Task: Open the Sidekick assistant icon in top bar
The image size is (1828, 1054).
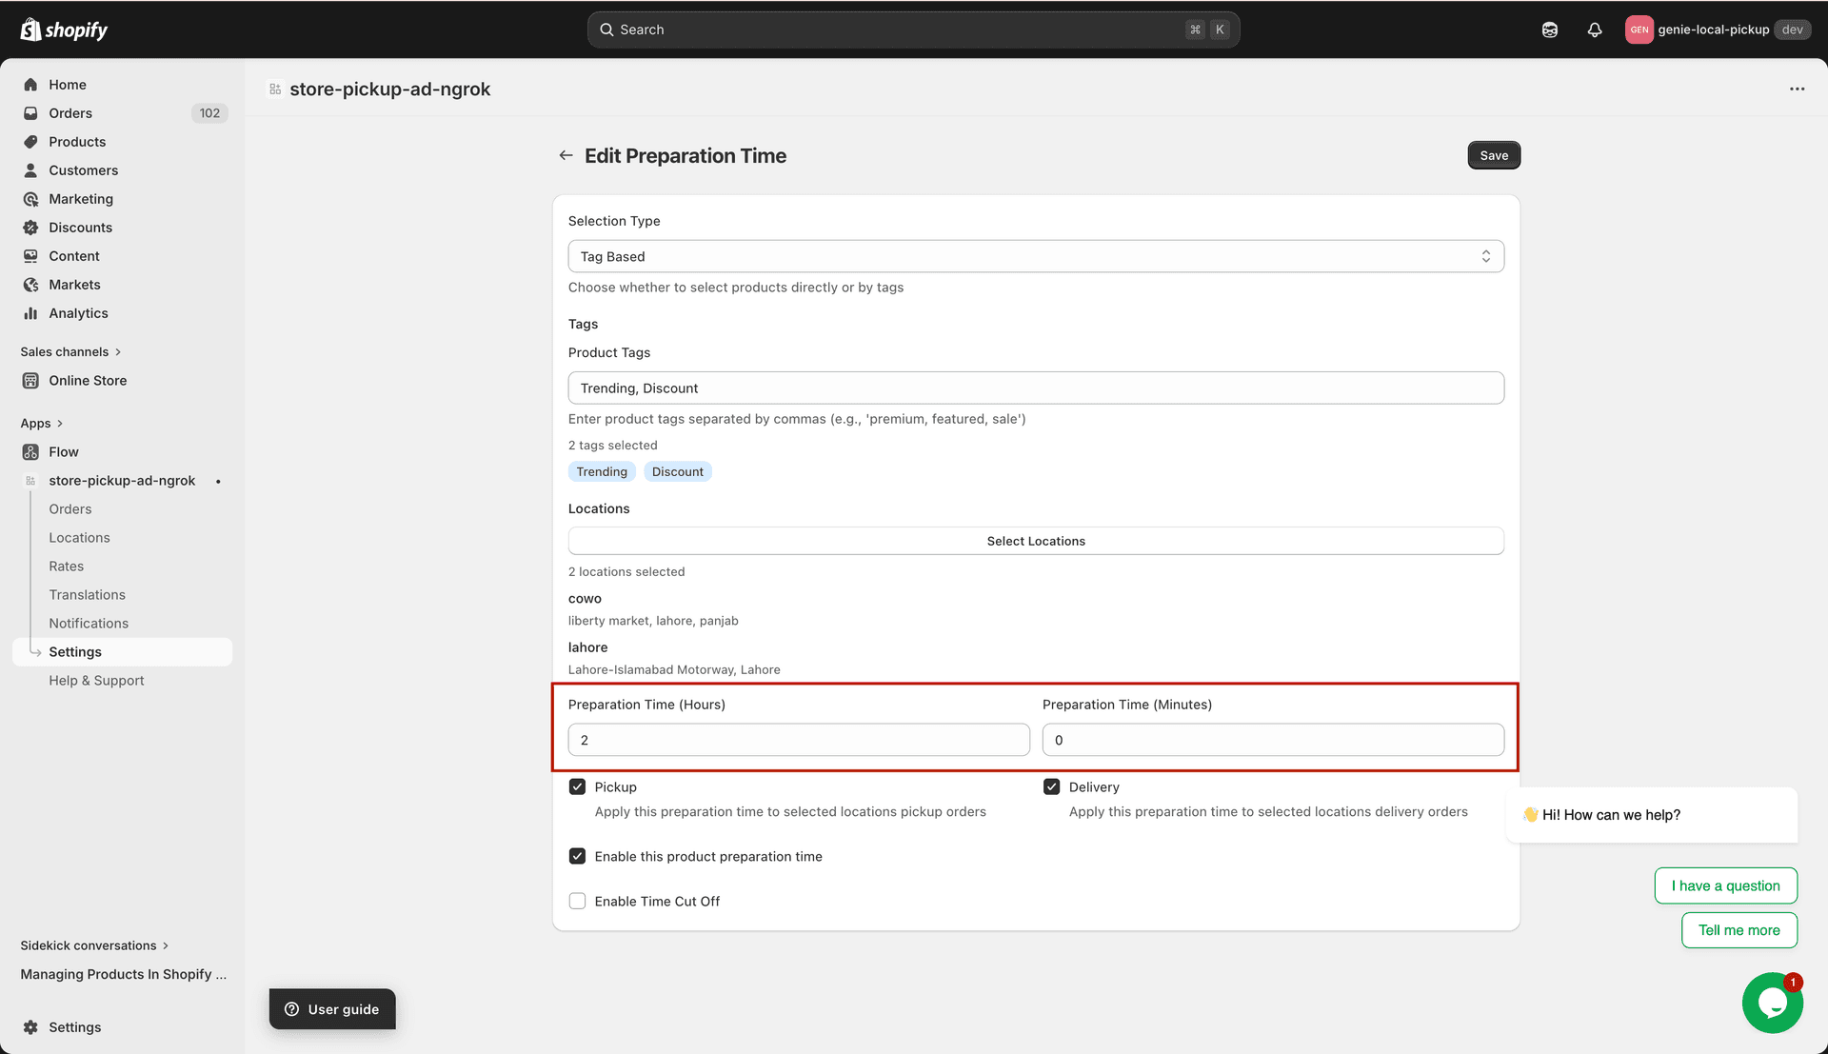Action: [x=1549, y=30]
